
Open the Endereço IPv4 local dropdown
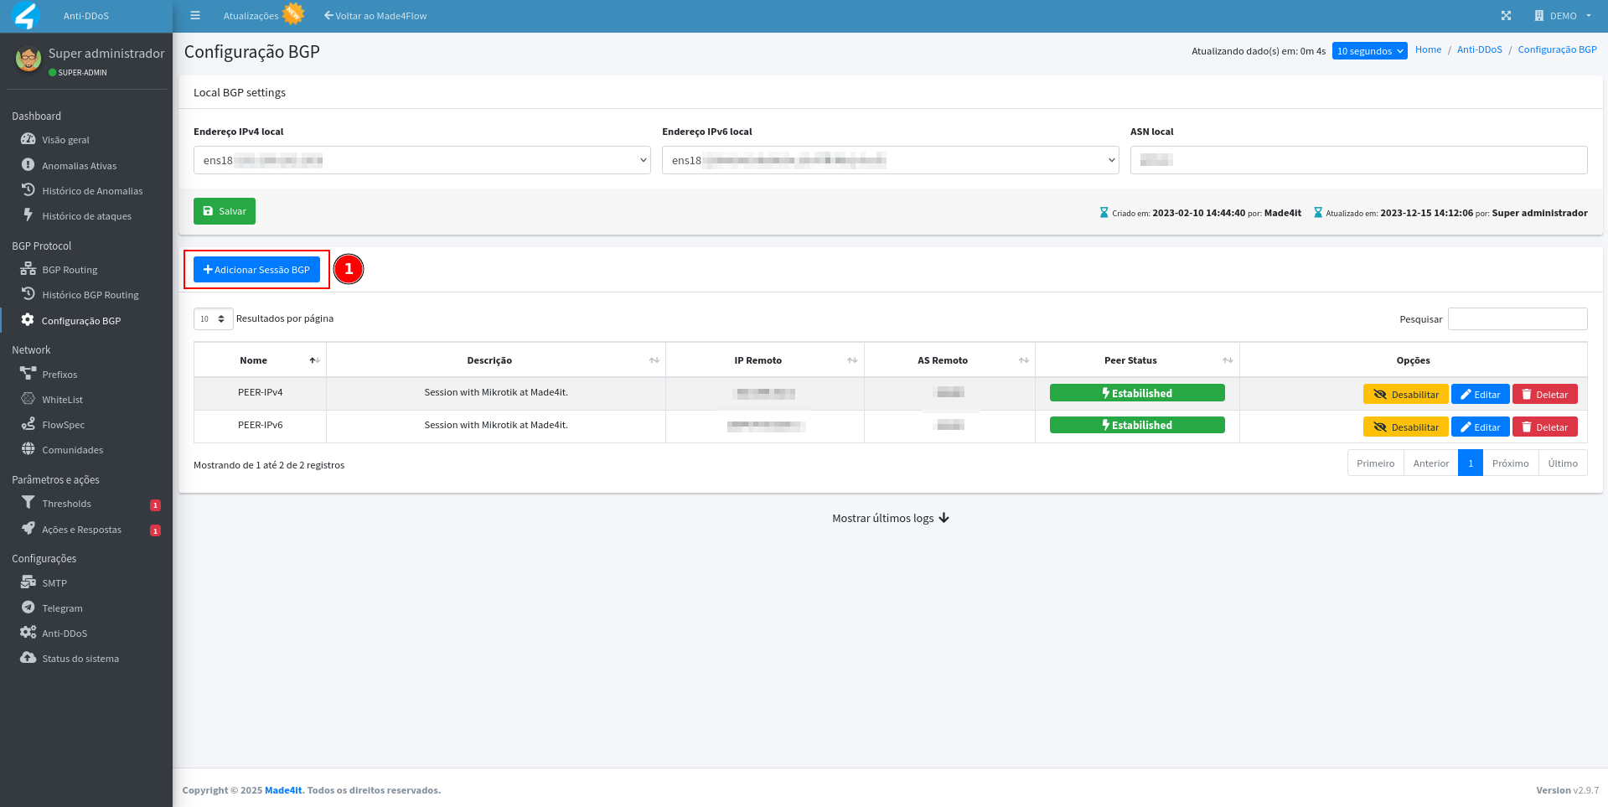tap(421, 160)
